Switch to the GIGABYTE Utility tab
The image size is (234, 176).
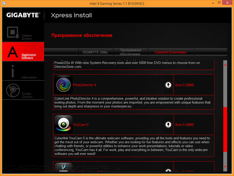click(96, 52)
